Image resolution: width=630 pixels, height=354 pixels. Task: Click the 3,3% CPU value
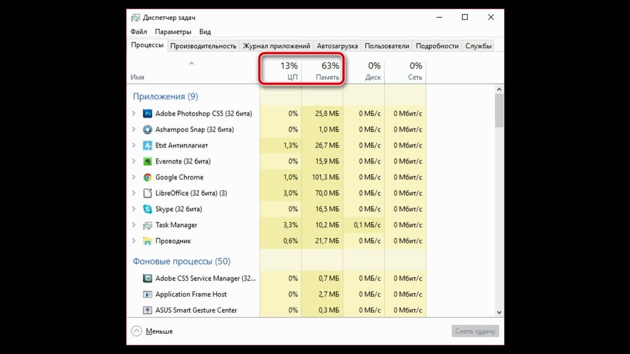290,225
